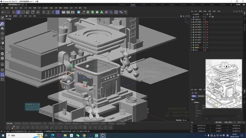The width and height of the screenshot is (246, 138).
Task: Switch to the Standard layout tab
Action: tap(122, 5)
